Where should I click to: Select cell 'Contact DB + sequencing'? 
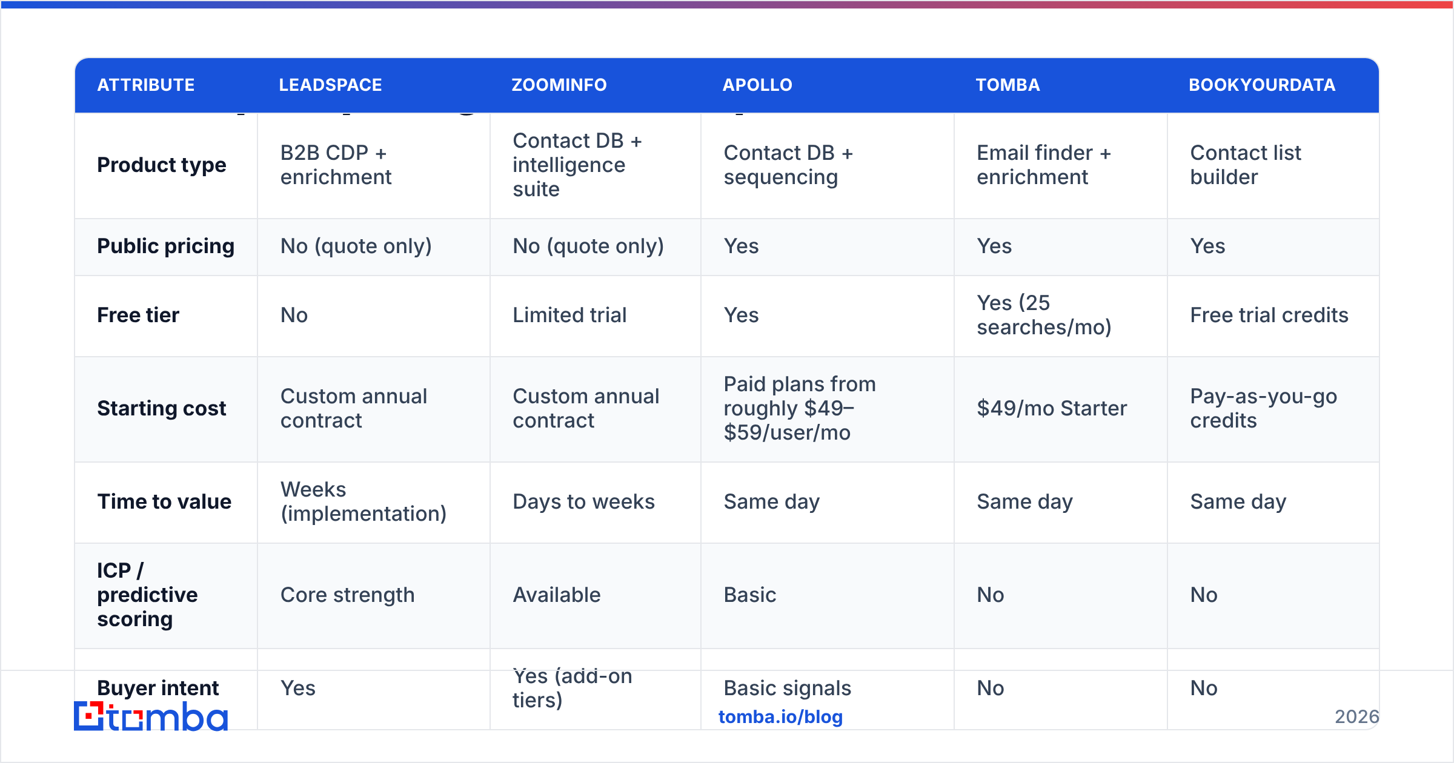[828, 165]
